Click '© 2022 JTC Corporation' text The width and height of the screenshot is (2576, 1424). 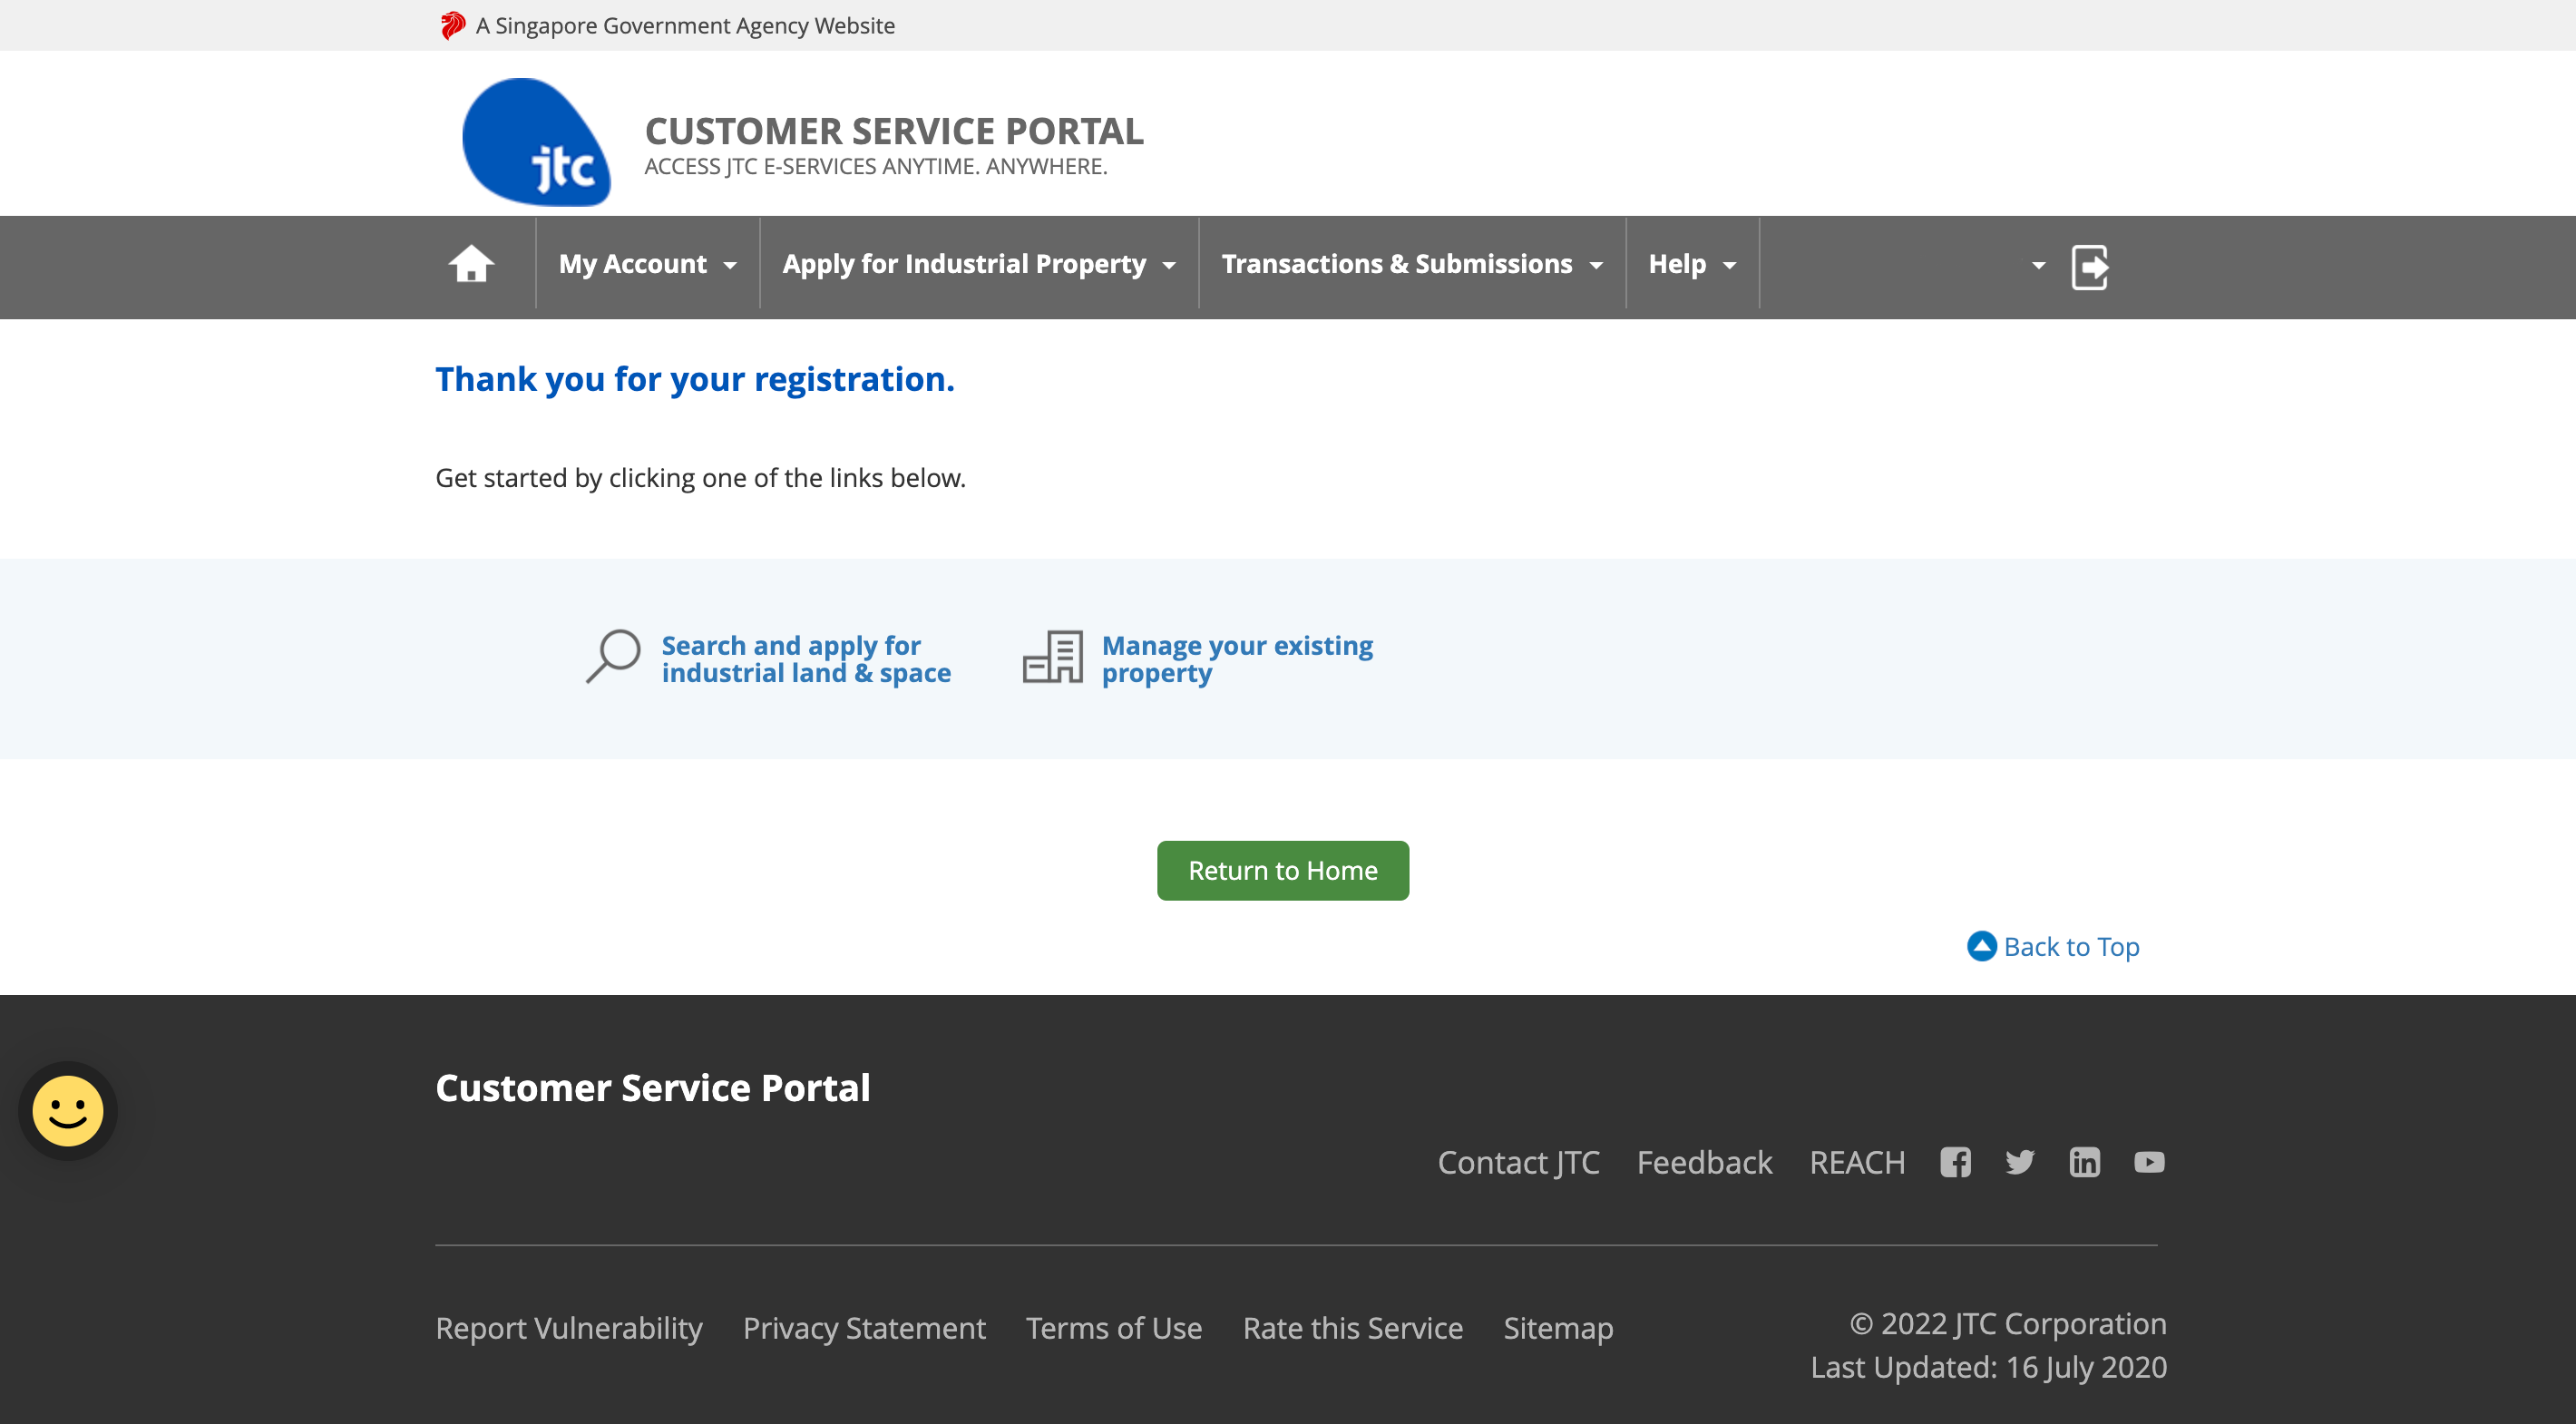[2008, 1323]
